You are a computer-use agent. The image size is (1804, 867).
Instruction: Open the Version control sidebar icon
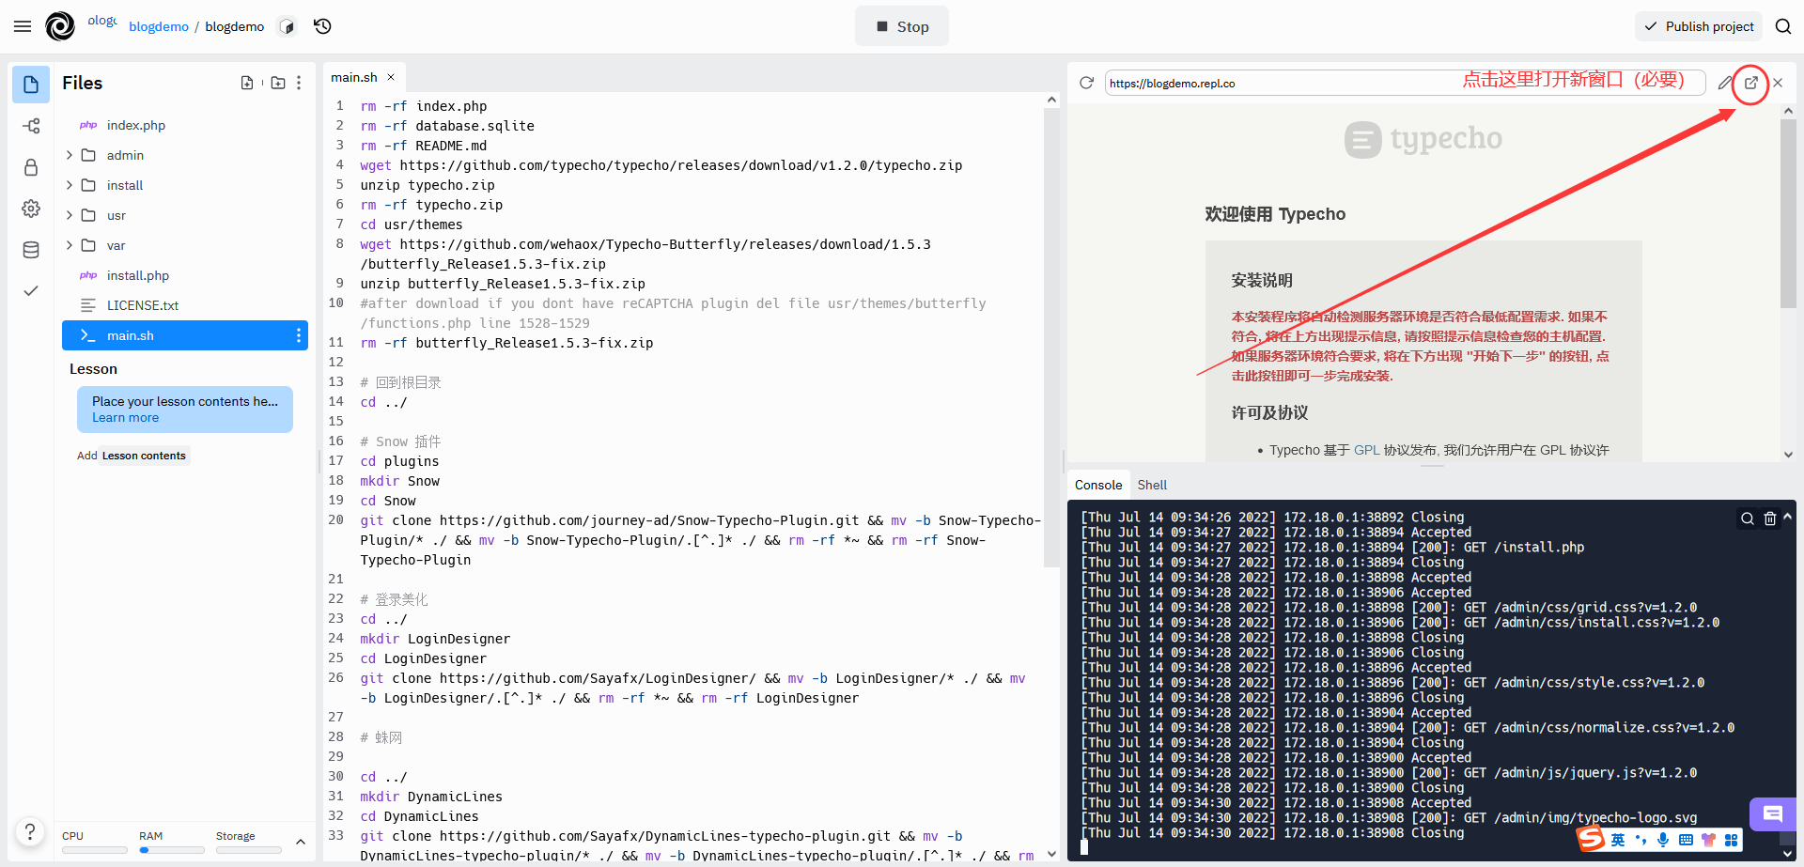[x=31, y=126]
